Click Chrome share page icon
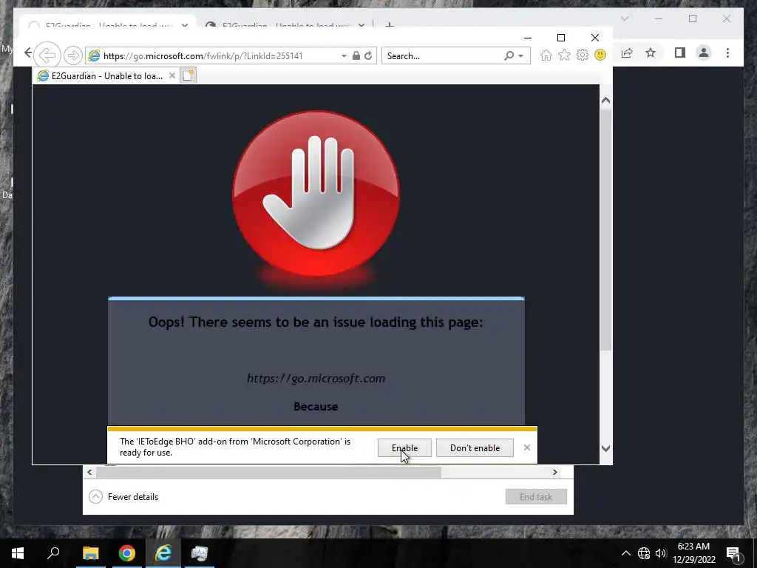 coord(627,53)
